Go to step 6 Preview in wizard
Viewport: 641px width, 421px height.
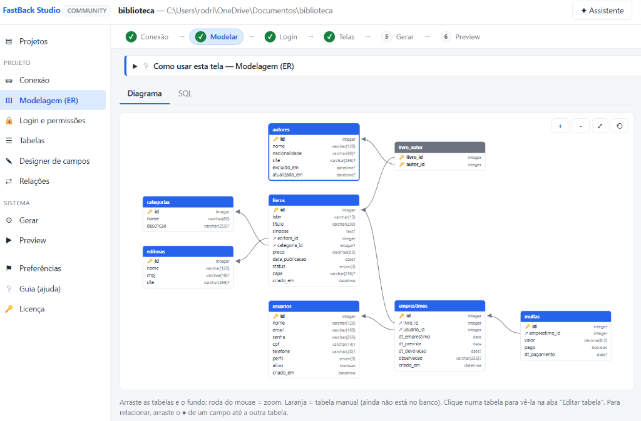coord(461,37)
